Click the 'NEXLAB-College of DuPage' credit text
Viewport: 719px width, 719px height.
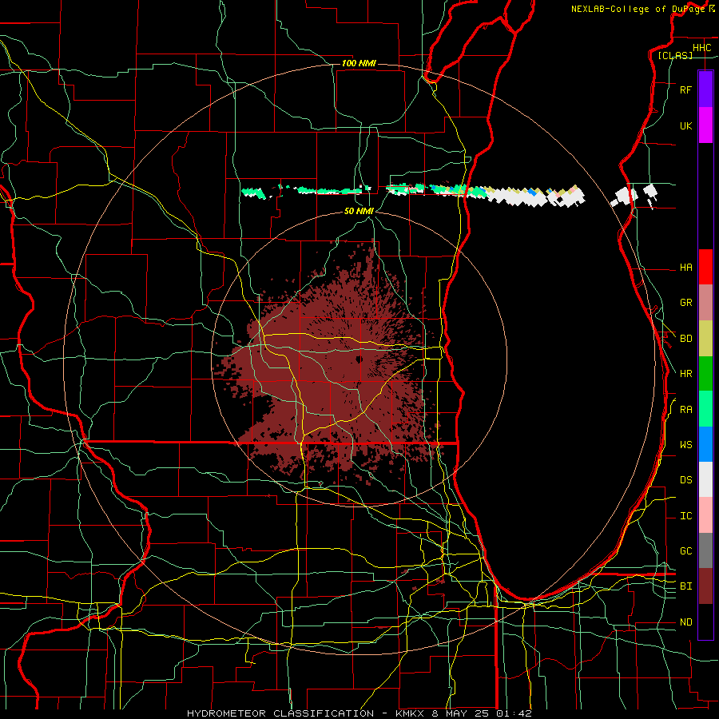click(638, 9)
